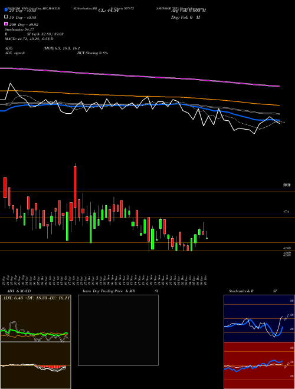
Task: Click the 'CL: 44.54' closing price label
Action: pos(109,11)
